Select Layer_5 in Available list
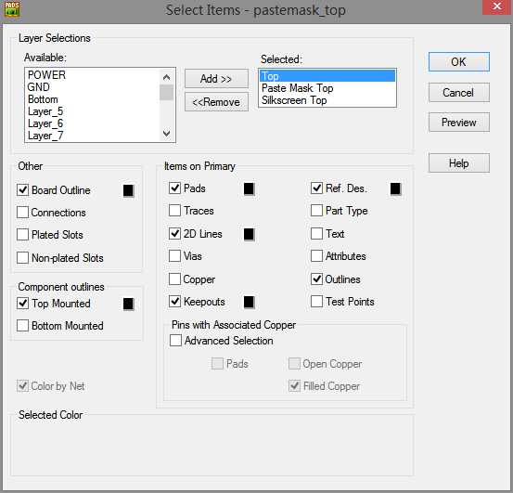This screenshot has height=493, width=513. (x=45, y=111)
